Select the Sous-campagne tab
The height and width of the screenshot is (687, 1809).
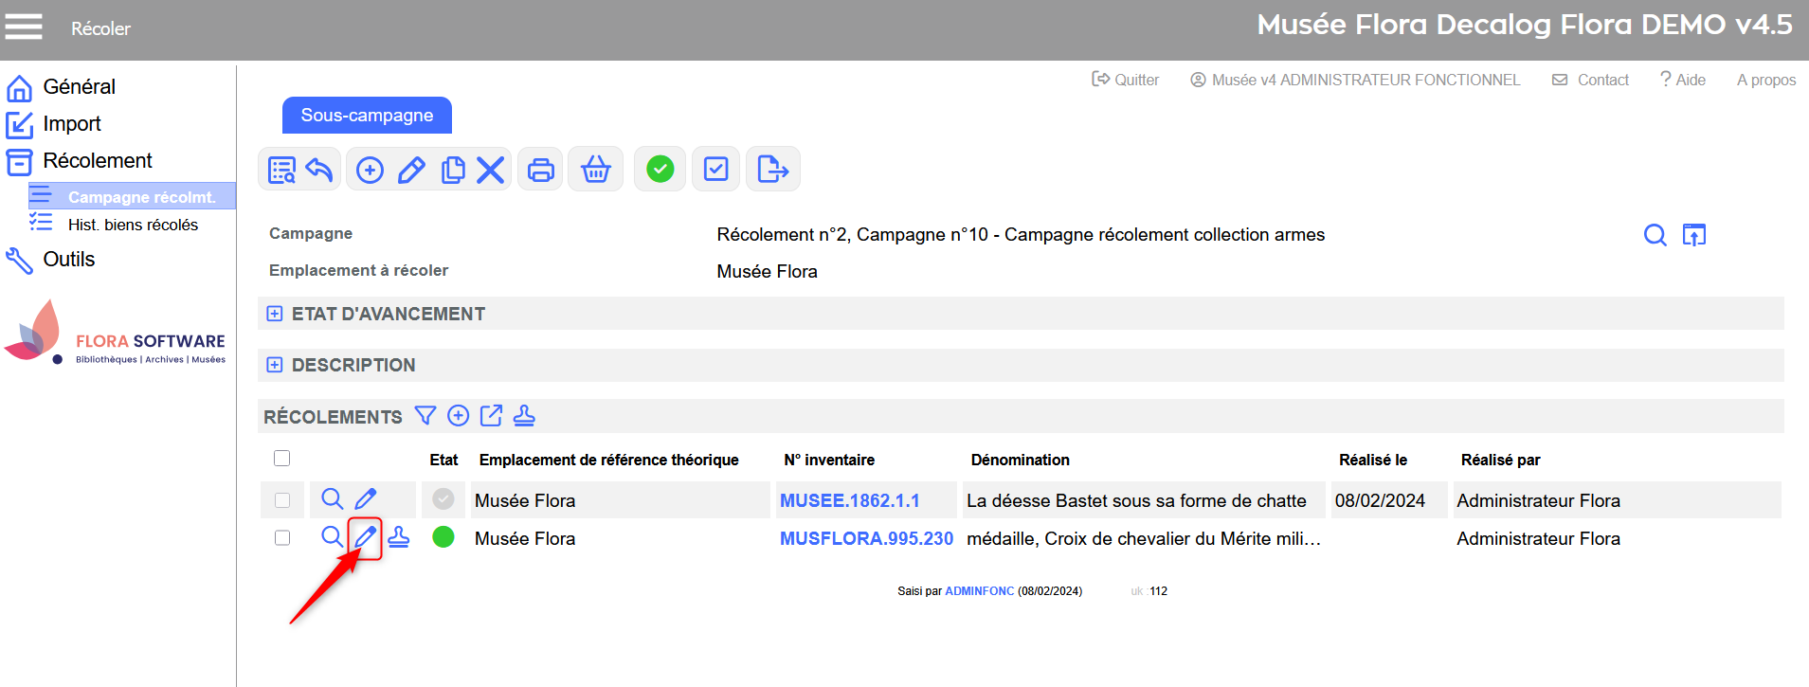coord(367,116)
